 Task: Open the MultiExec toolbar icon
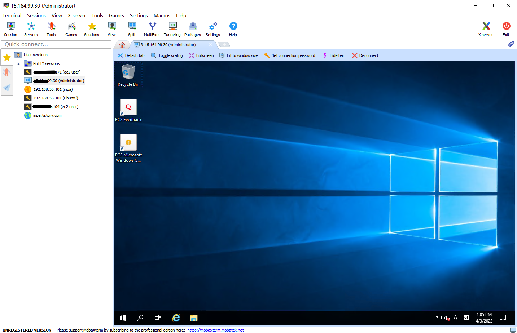[152, 29]
